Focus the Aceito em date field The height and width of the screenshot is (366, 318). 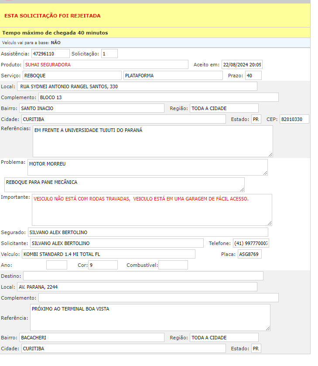(242, 65)
